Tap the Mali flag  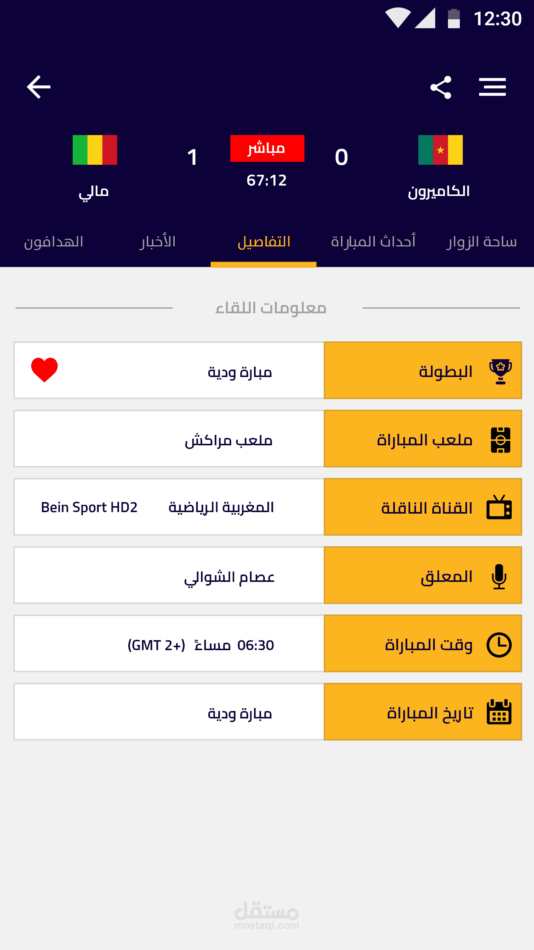click(95, 150)
